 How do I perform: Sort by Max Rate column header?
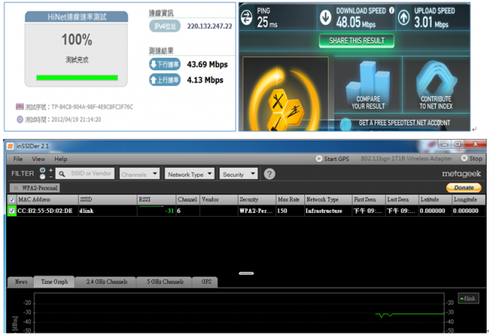pyautogui.click(x=290, y=200)
